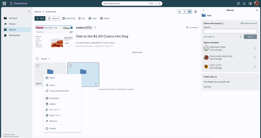Choose Download in context menu
261x138 pixels.
[x=62, y=98]
